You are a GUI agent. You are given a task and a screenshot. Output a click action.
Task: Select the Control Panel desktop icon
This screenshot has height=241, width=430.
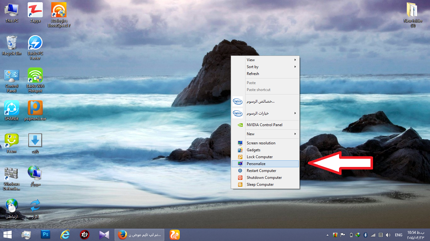[12, 81]
